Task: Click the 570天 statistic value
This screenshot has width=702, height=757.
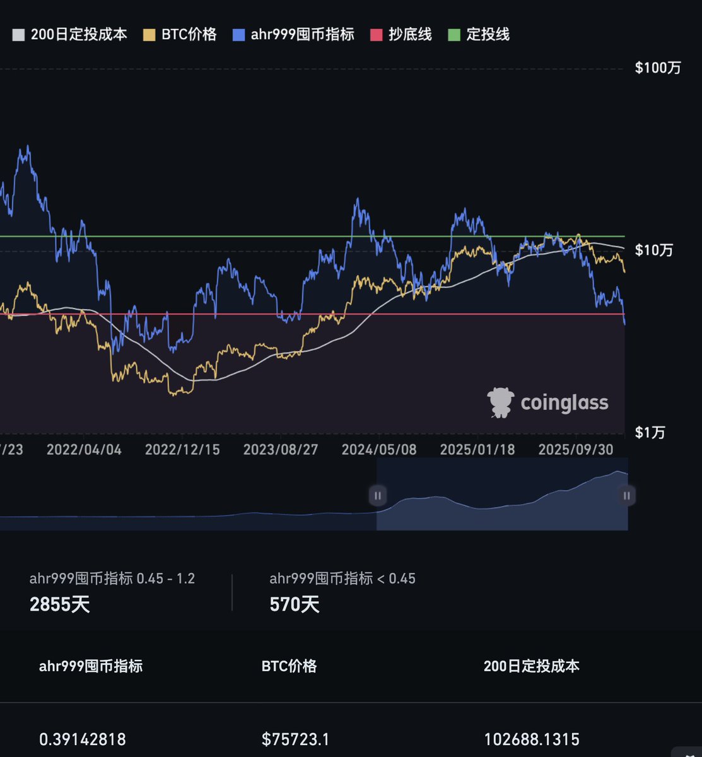Action: click(294, 604)
